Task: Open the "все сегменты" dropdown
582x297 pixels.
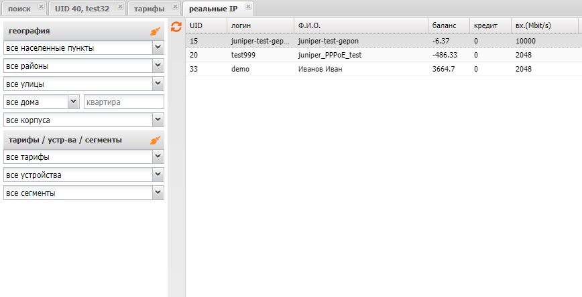Action: [158, 193]
